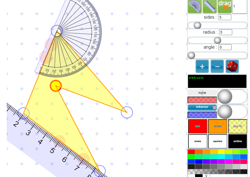The width and height of the screenshot is (250, 177).
Task: Toggle the 'spokes' display option
Action: point(218,141)
